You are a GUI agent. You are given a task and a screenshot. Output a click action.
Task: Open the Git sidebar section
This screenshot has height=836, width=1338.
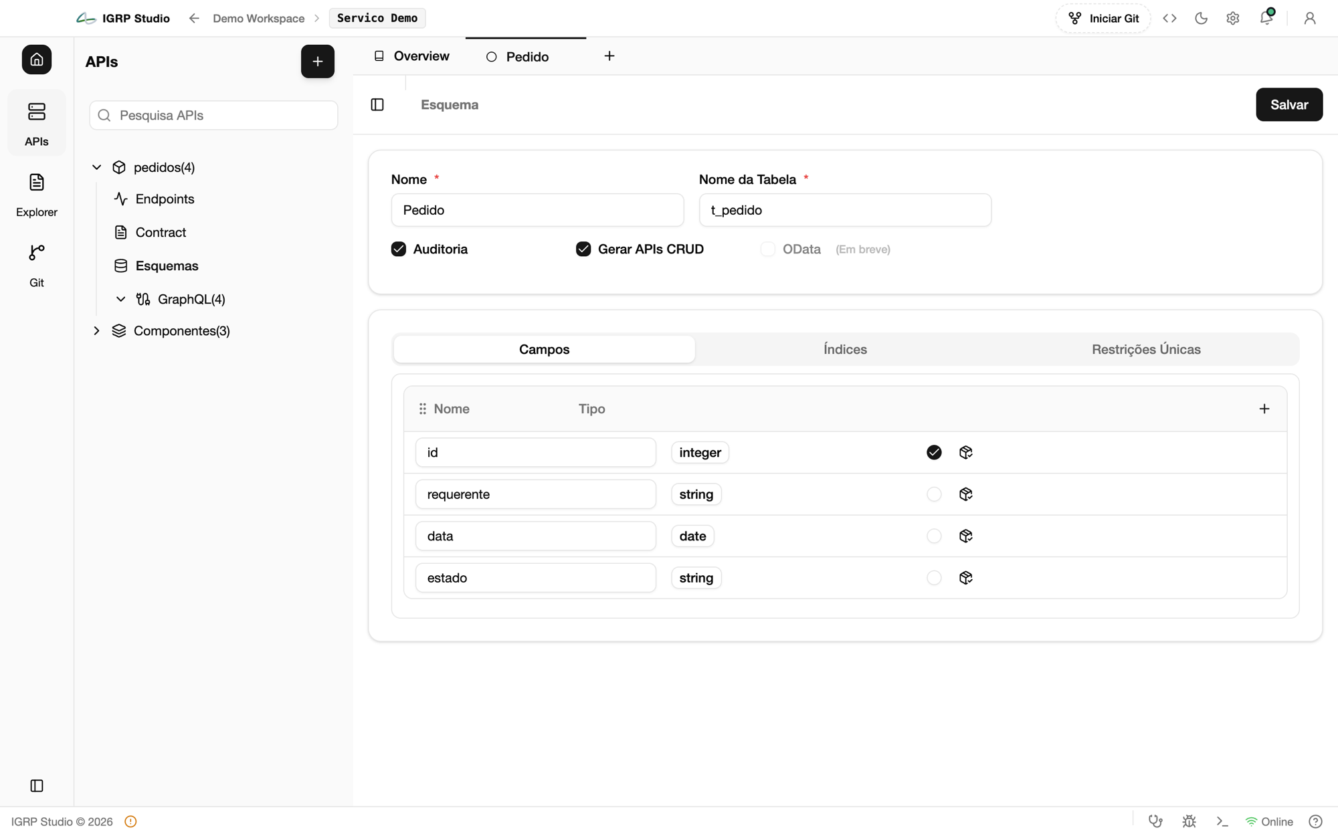pyautogui.click(x=37, y=266)
